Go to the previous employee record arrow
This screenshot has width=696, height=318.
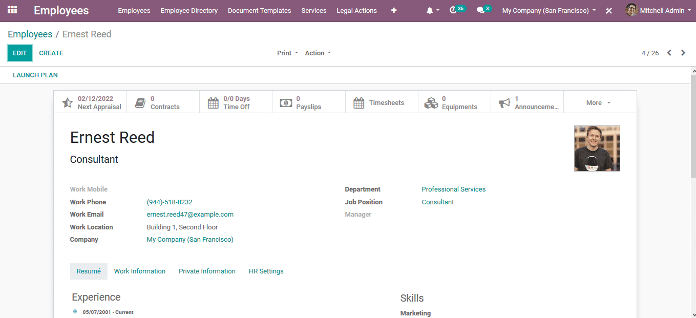pyautogui.click(x=669, y=53)
